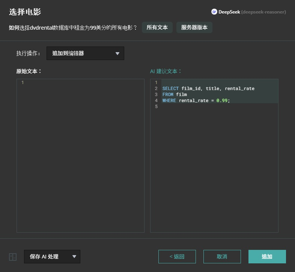Click line number 1 in original text editor

pyautogui.click(x=23, y=83)
